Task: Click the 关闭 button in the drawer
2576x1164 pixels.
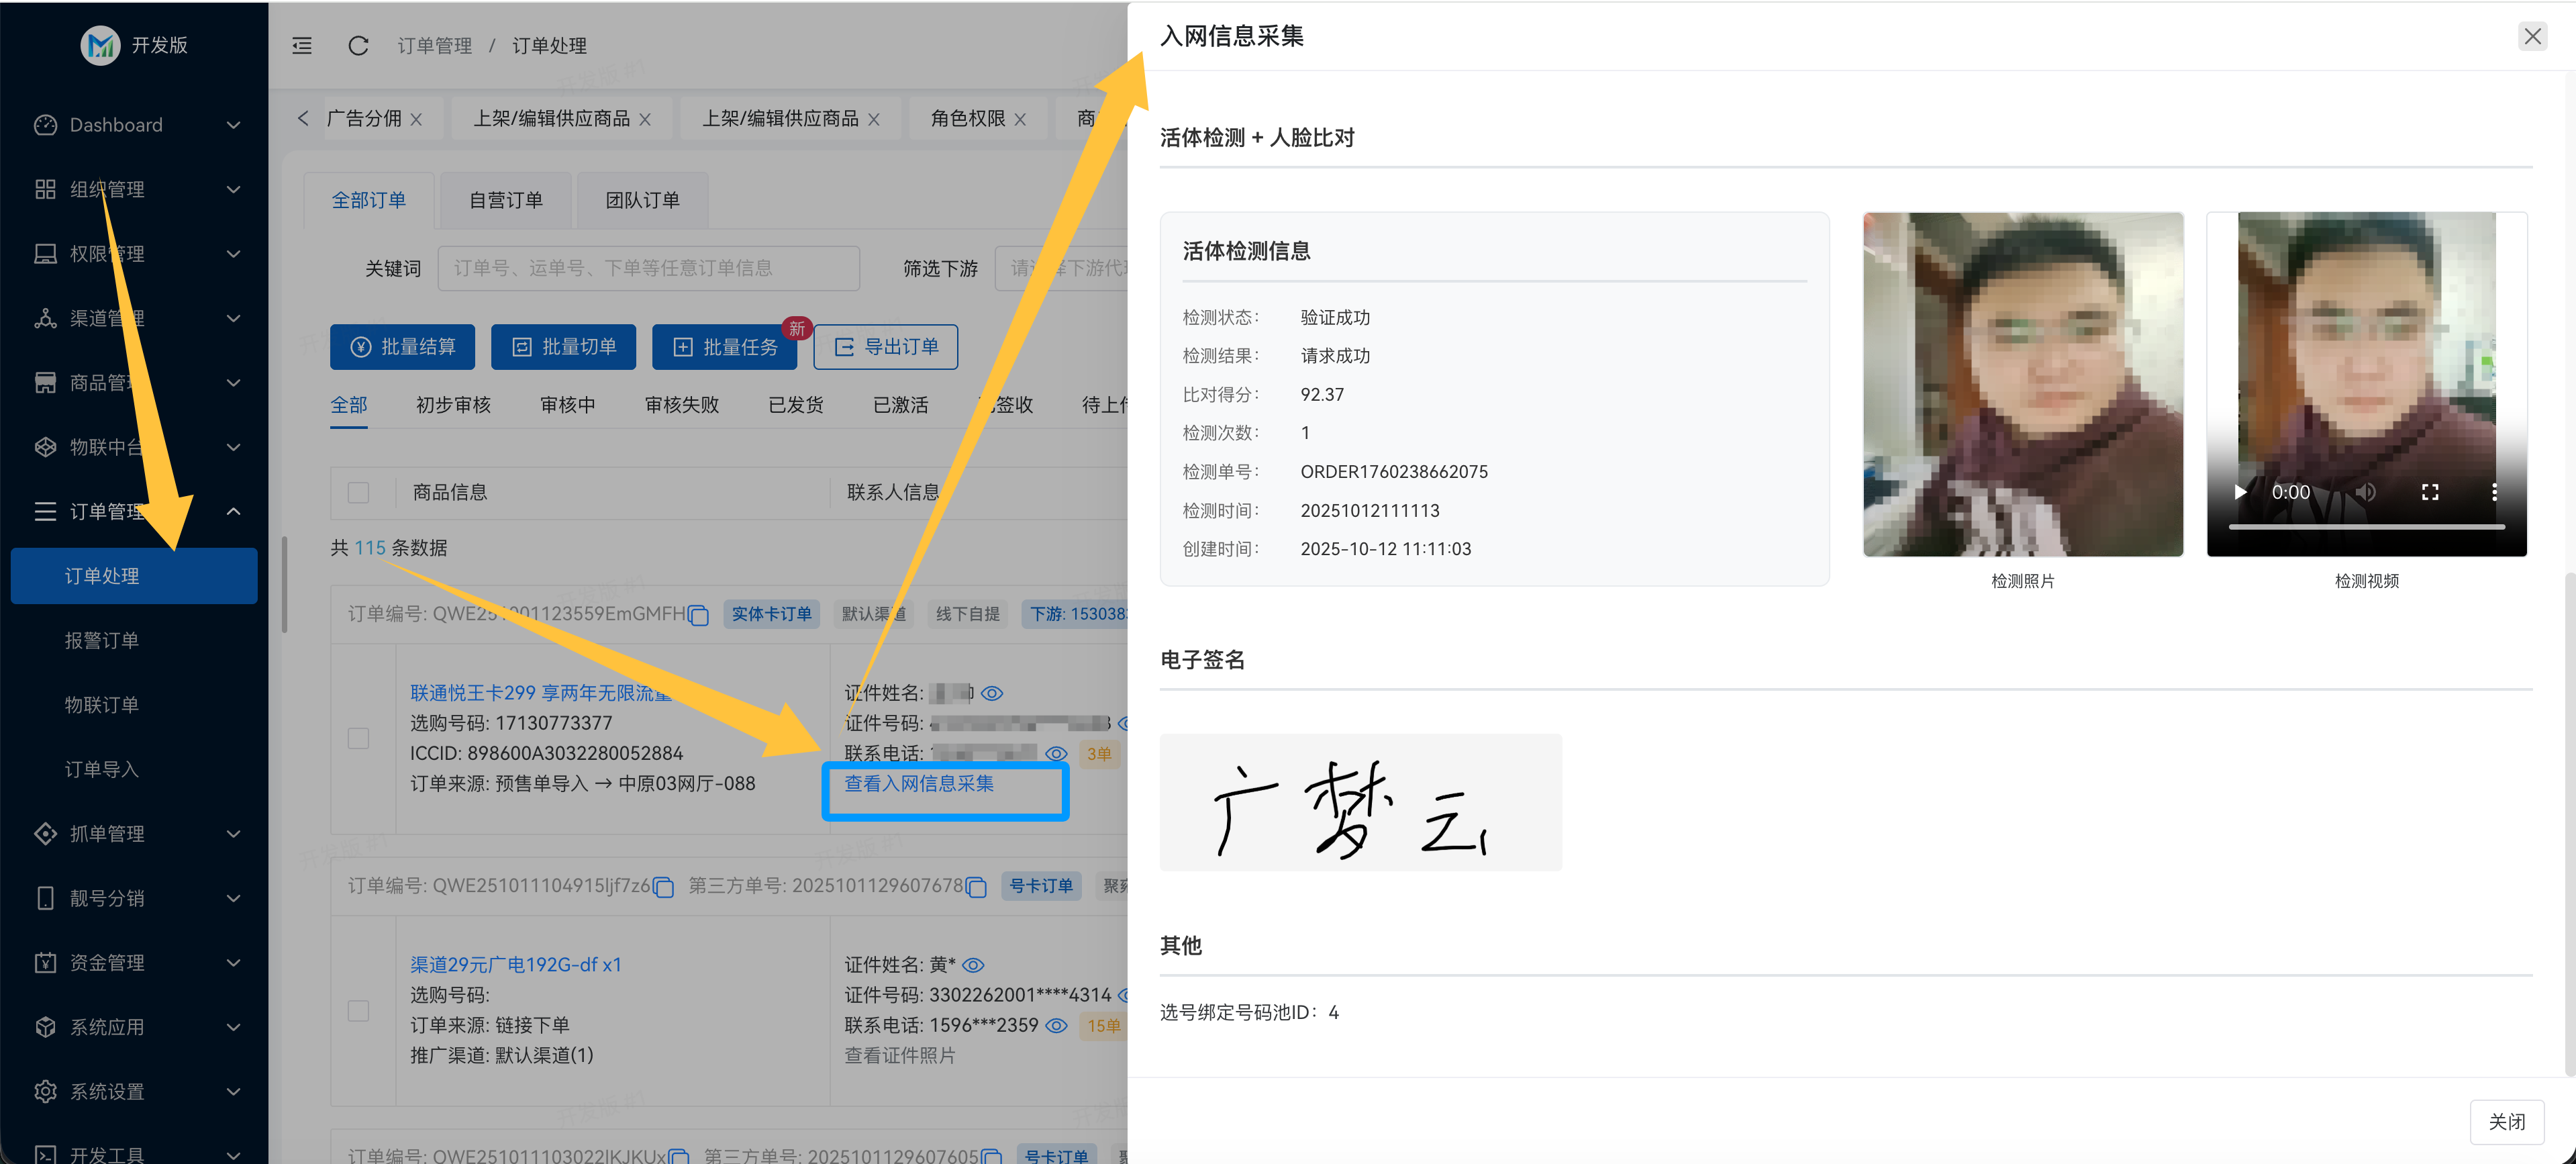Action: pyautogui.click(x=2506, y=1121)
